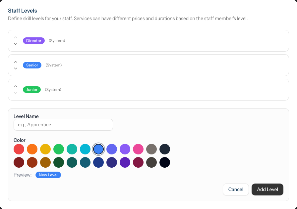Move Senior level up with chevron
Image resolution: width=297 pixels, height=209 pixels.
[x=16, y=62]
